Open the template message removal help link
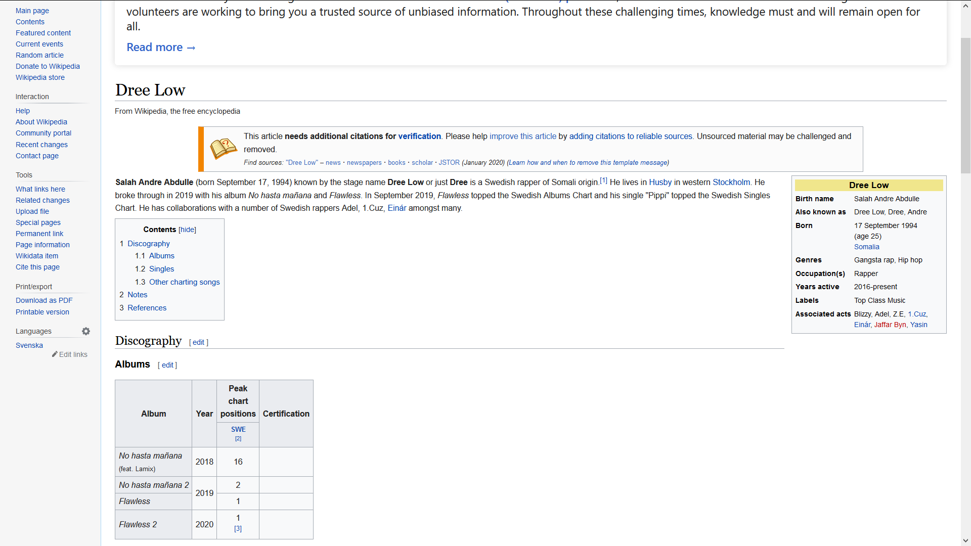Image resolution: width=971 pixels, height=546 pixels. pos(588,163)
